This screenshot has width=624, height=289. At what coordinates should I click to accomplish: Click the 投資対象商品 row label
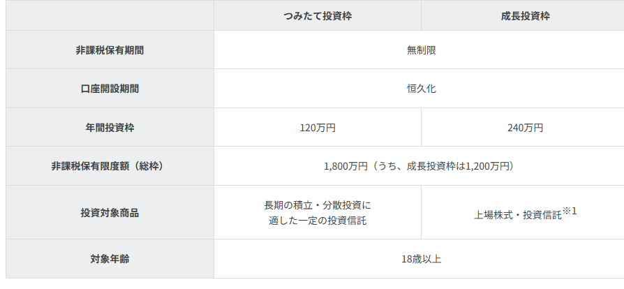110,213
